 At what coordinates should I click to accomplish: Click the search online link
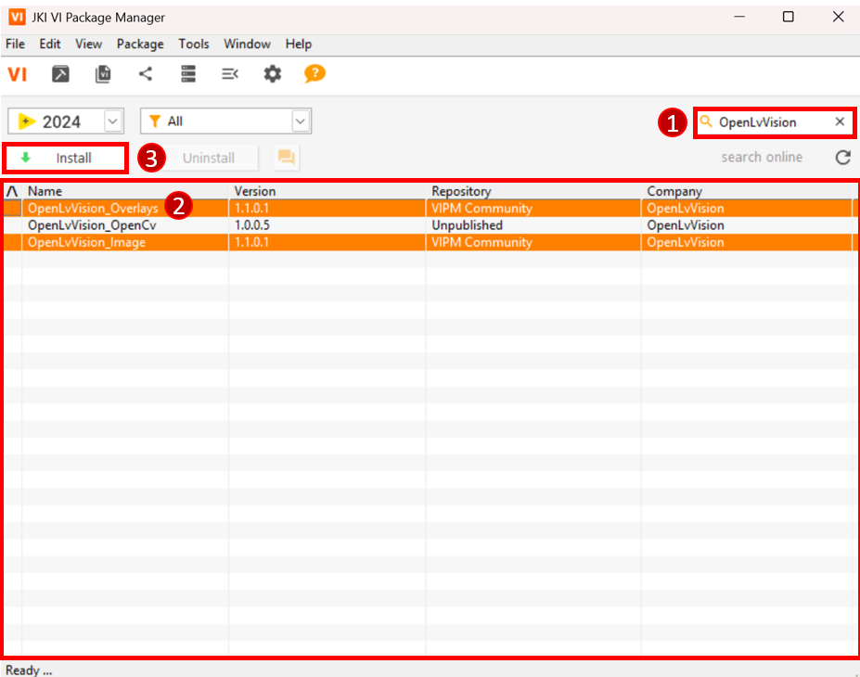762,158
